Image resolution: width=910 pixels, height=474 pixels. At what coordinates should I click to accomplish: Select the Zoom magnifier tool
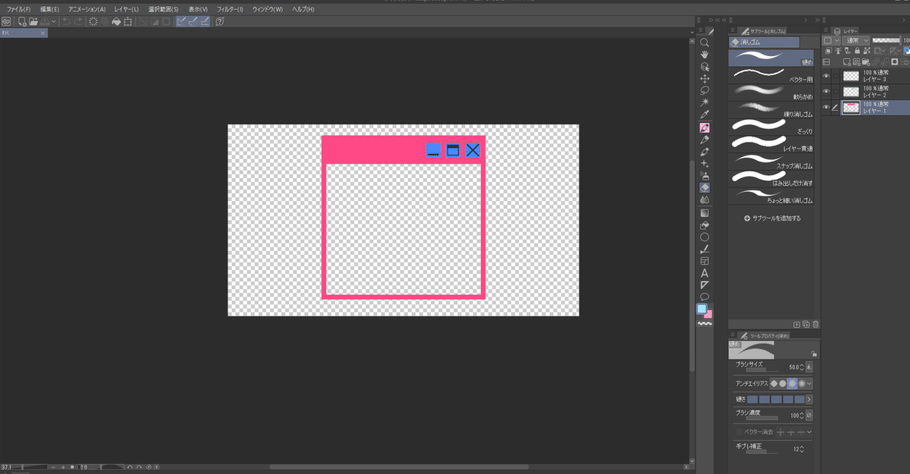tap(704, 43)
